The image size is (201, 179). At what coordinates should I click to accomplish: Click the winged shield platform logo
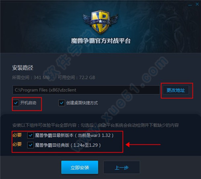coord(100,22)
